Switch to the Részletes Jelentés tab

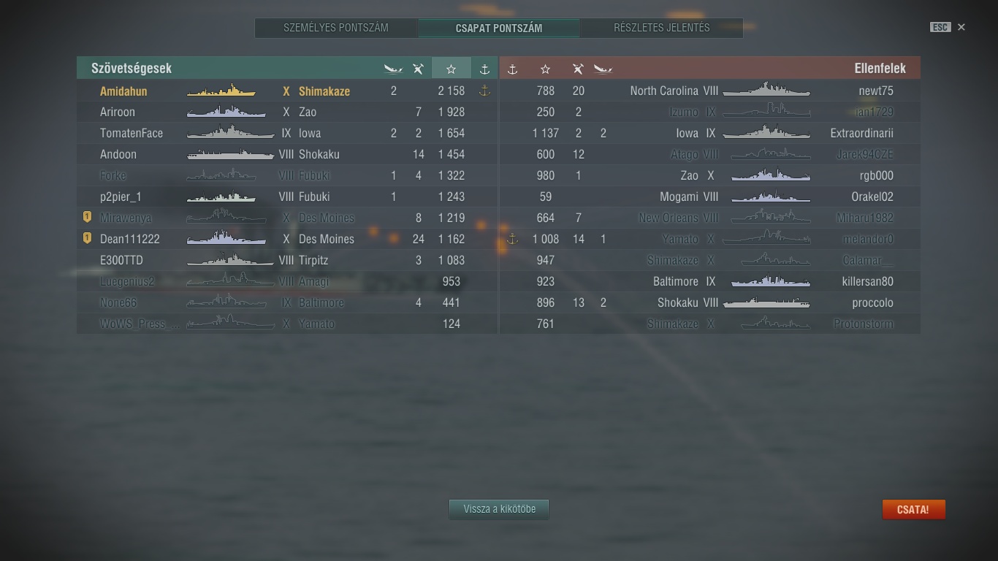point(662,28)
